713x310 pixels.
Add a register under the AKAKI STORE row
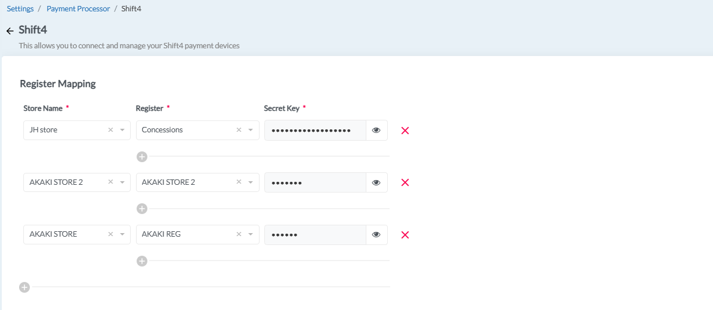coord(142,261)
